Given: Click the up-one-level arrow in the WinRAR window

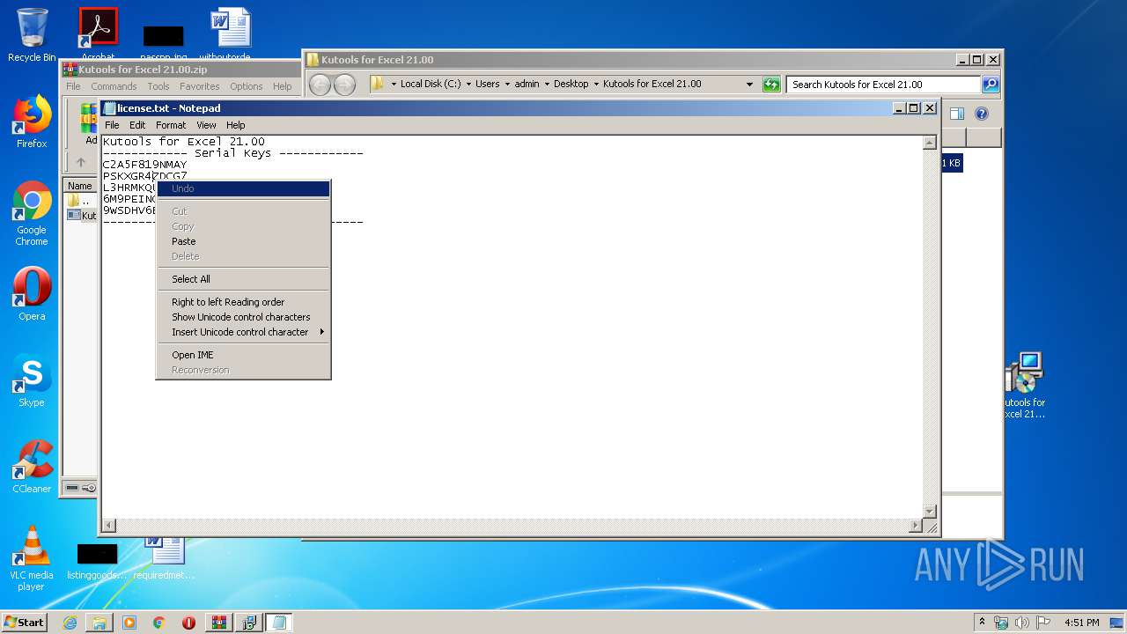Looking at the screenshot, I should tap(81, 162).
